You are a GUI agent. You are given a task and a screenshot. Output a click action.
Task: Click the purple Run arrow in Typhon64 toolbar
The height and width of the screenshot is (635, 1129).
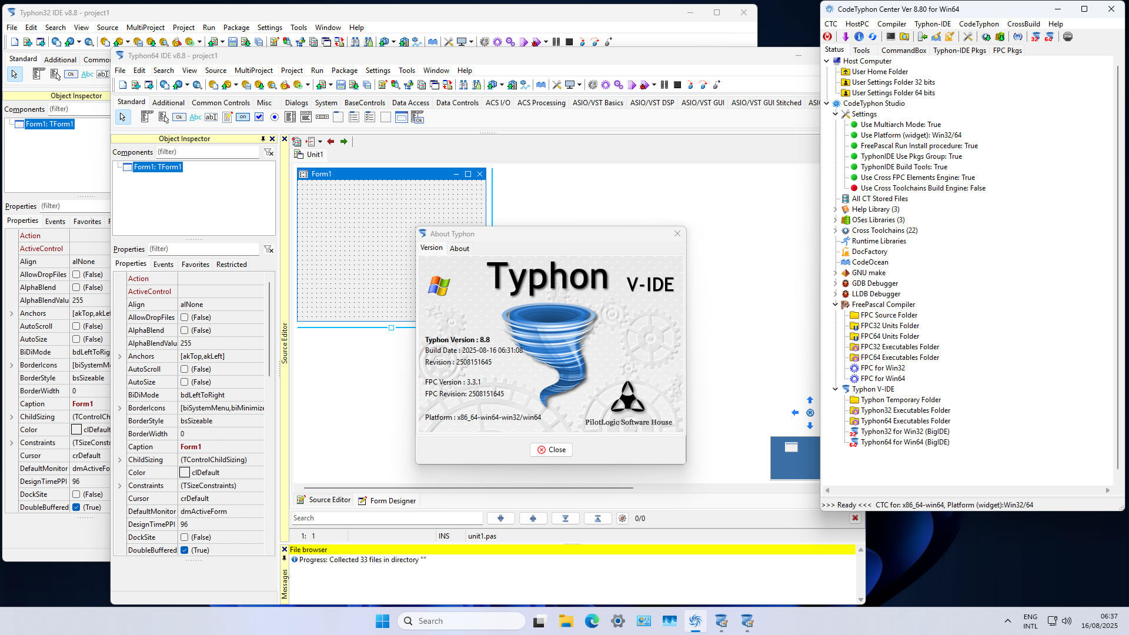pyautogui.click(x=632, y=85)
